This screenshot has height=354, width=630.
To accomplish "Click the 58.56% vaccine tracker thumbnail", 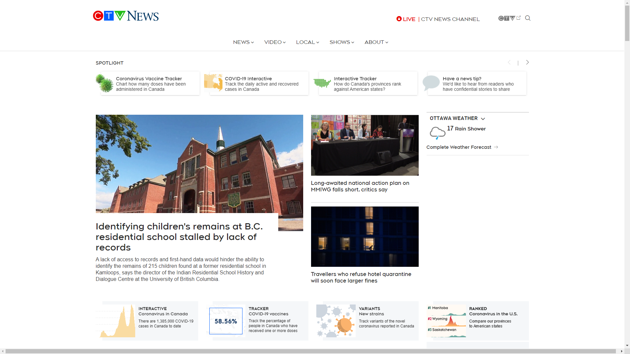I will click(226, 321).
